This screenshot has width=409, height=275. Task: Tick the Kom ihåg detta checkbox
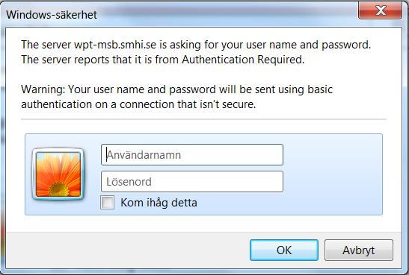point(107,202)
